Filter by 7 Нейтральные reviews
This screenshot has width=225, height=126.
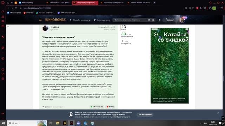tap(126, 42)
